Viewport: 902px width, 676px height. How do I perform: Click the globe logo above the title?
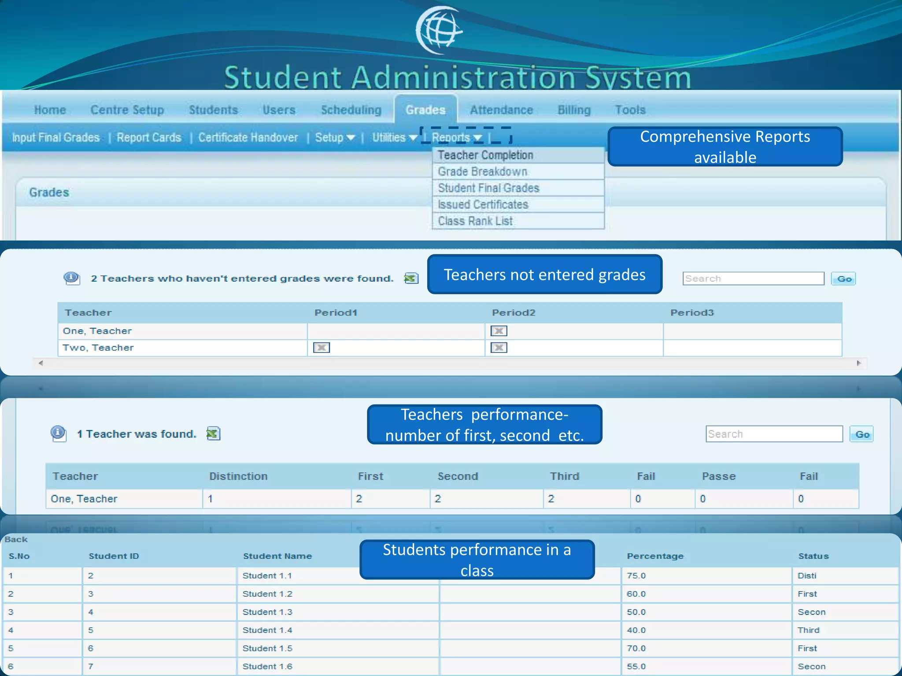pyautogui.click(x=439, y=30)
